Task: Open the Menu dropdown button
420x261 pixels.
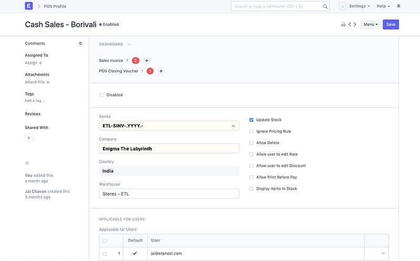Action: [x=370, y=25]
